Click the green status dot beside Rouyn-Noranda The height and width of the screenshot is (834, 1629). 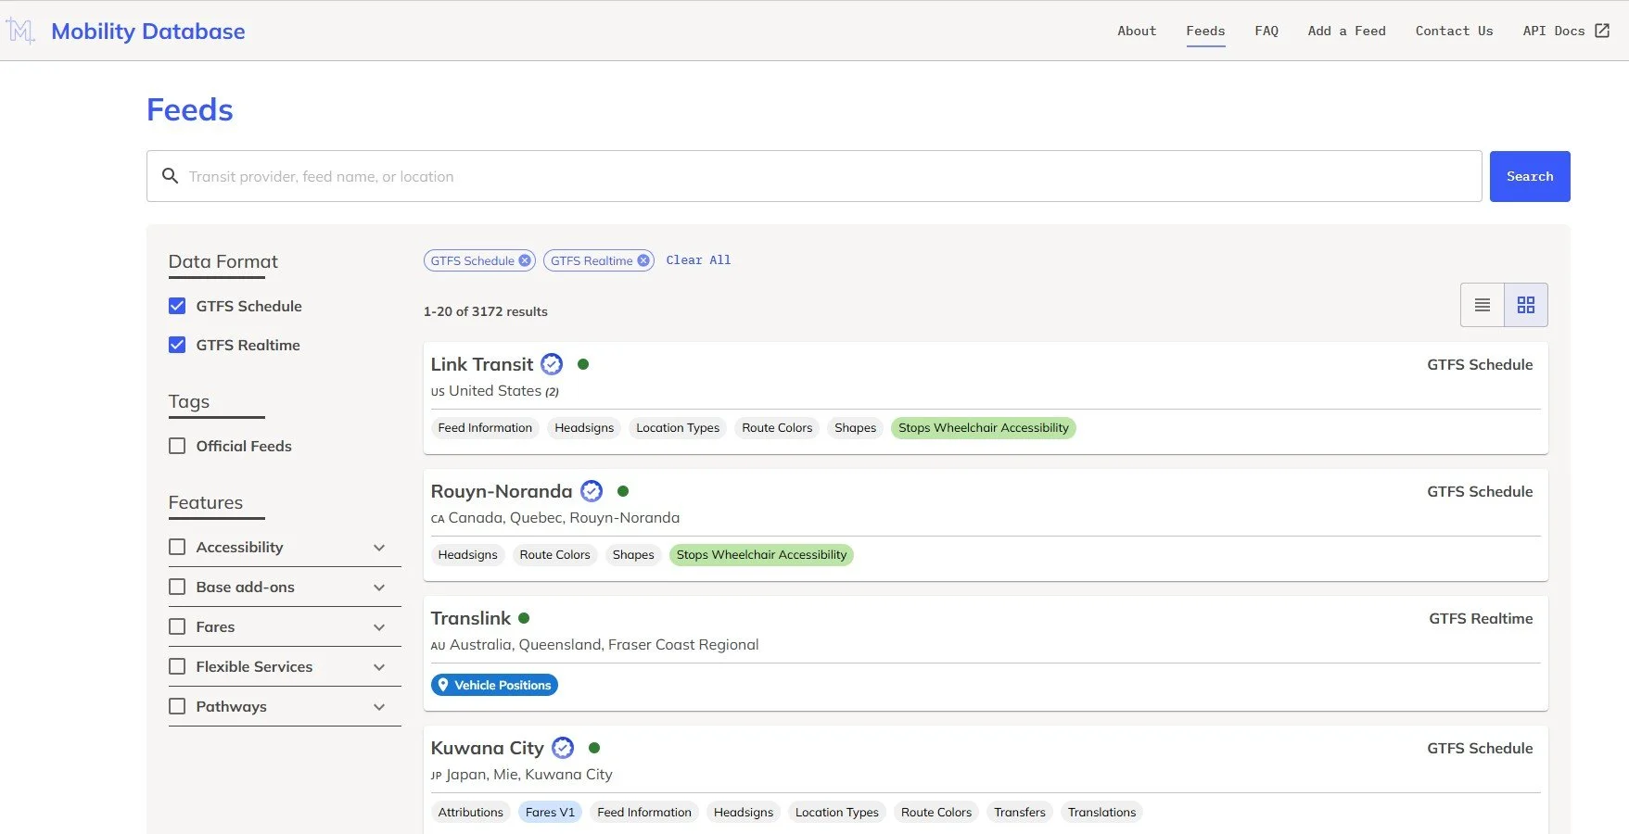point(623,491)
